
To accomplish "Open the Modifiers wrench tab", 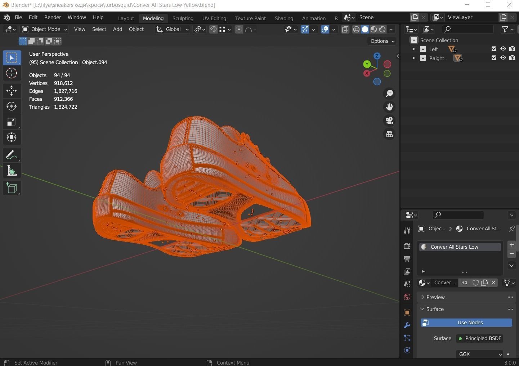I will tap(407, 325).
